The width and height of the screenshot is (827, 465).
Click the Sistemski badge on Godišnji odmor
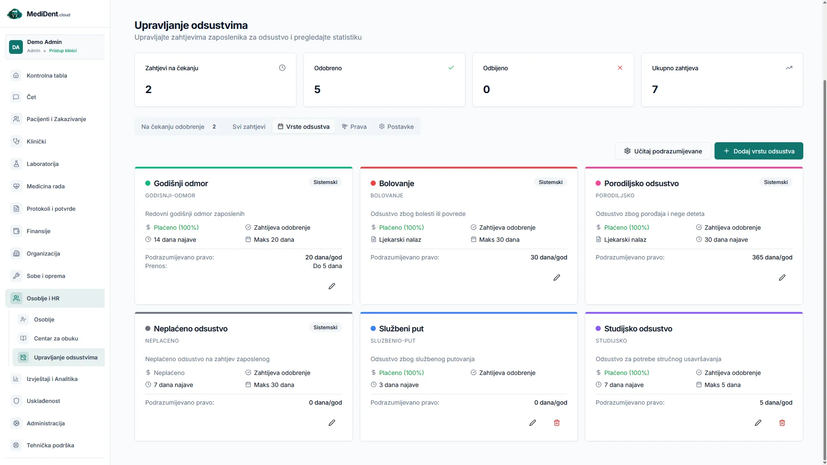325,182
